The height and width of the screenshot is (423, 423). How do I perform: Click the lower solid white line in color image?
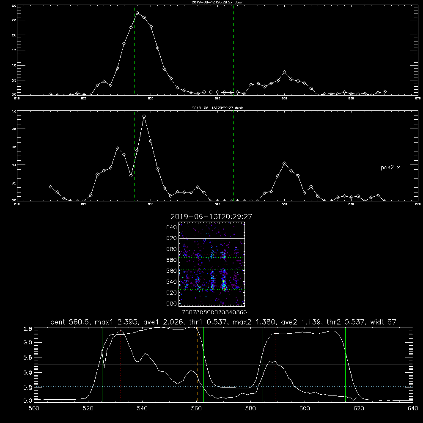212,290
